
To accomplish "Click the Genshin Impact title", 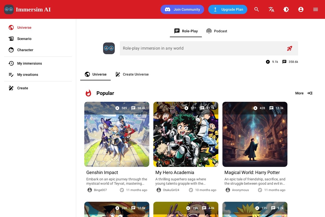I will click(x=102, y=172).
